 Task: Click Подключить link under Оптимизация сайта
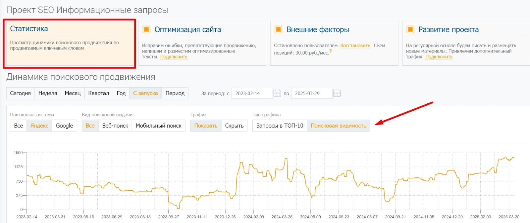174,57
